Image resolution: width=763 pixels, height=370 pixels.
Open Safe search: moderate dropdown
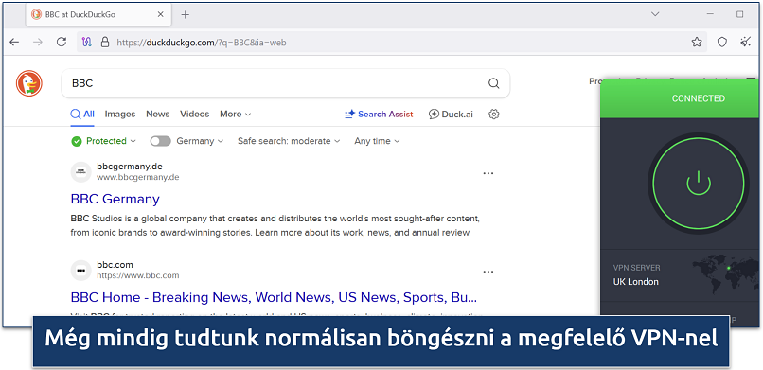(x=289, y=141)
